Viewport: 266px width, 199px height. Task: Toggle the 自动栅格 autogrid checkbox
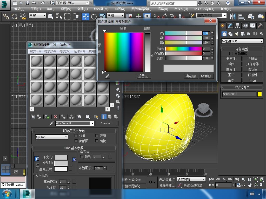[231, 53]
